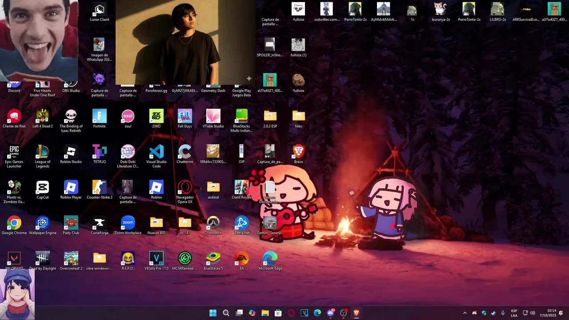569x320 pixels.
Task: Open the asdasd folder
Action: 213,190
